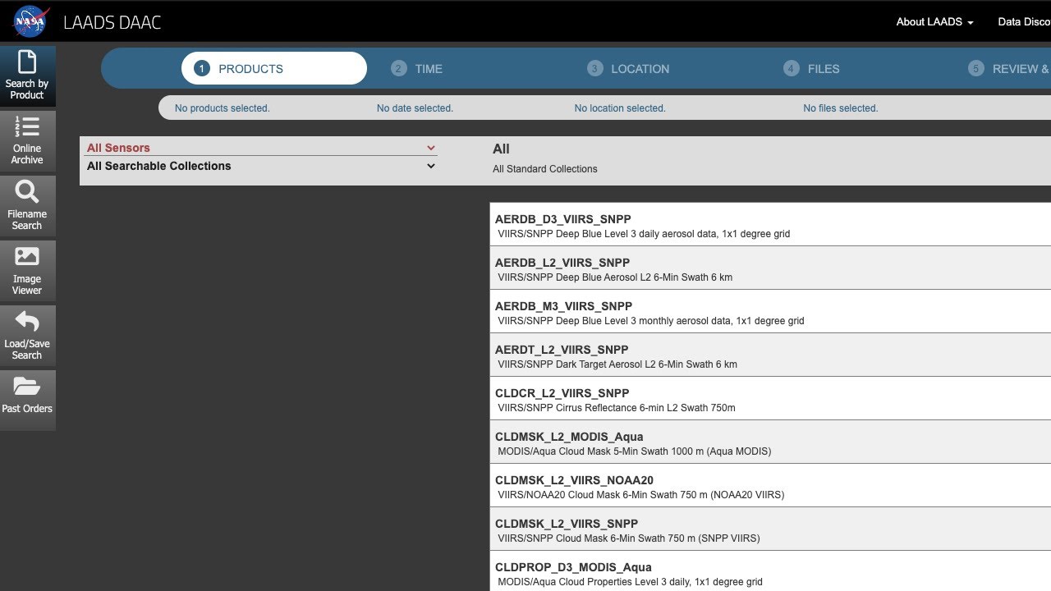Click the NASA logo

click(31, 22)
